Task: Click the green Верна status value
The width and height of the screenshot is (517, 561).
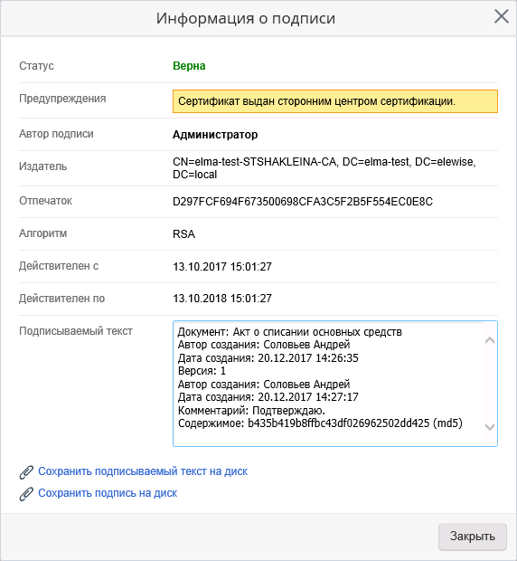Action: (189, 66)
